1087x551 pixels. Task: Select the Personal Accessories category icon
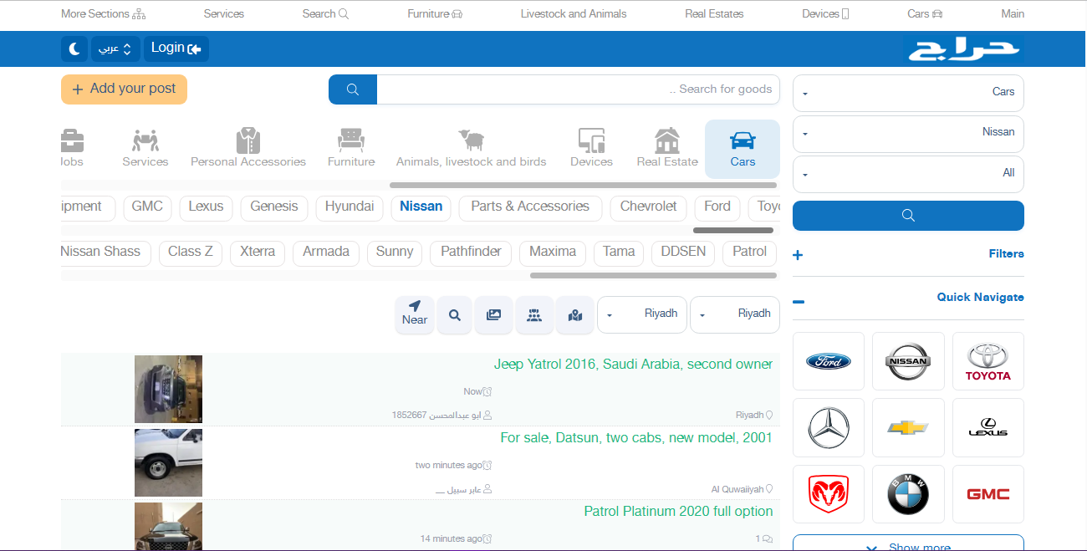[248, 149]
